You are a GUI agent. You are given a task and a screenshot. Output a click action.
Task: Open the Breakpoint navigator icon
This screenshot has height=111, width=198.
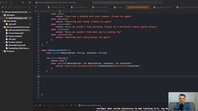tap(26, 7)
